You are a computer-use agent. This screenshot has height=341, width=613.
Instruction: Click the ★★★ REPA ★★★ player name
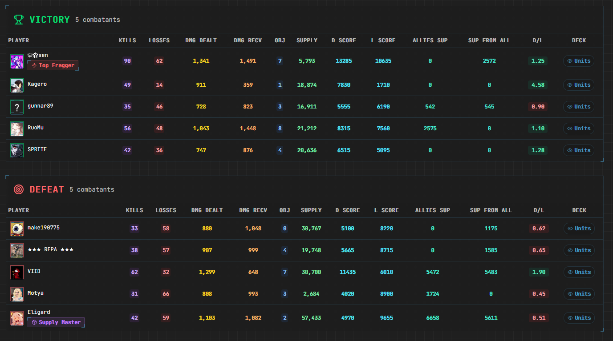[51, 249]
